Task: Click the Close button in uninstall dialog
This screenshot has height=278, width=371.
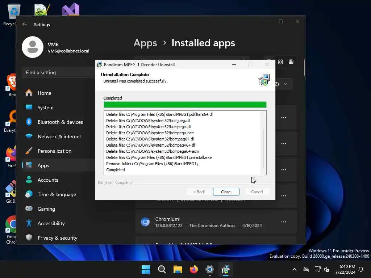Action: point(226,192)
